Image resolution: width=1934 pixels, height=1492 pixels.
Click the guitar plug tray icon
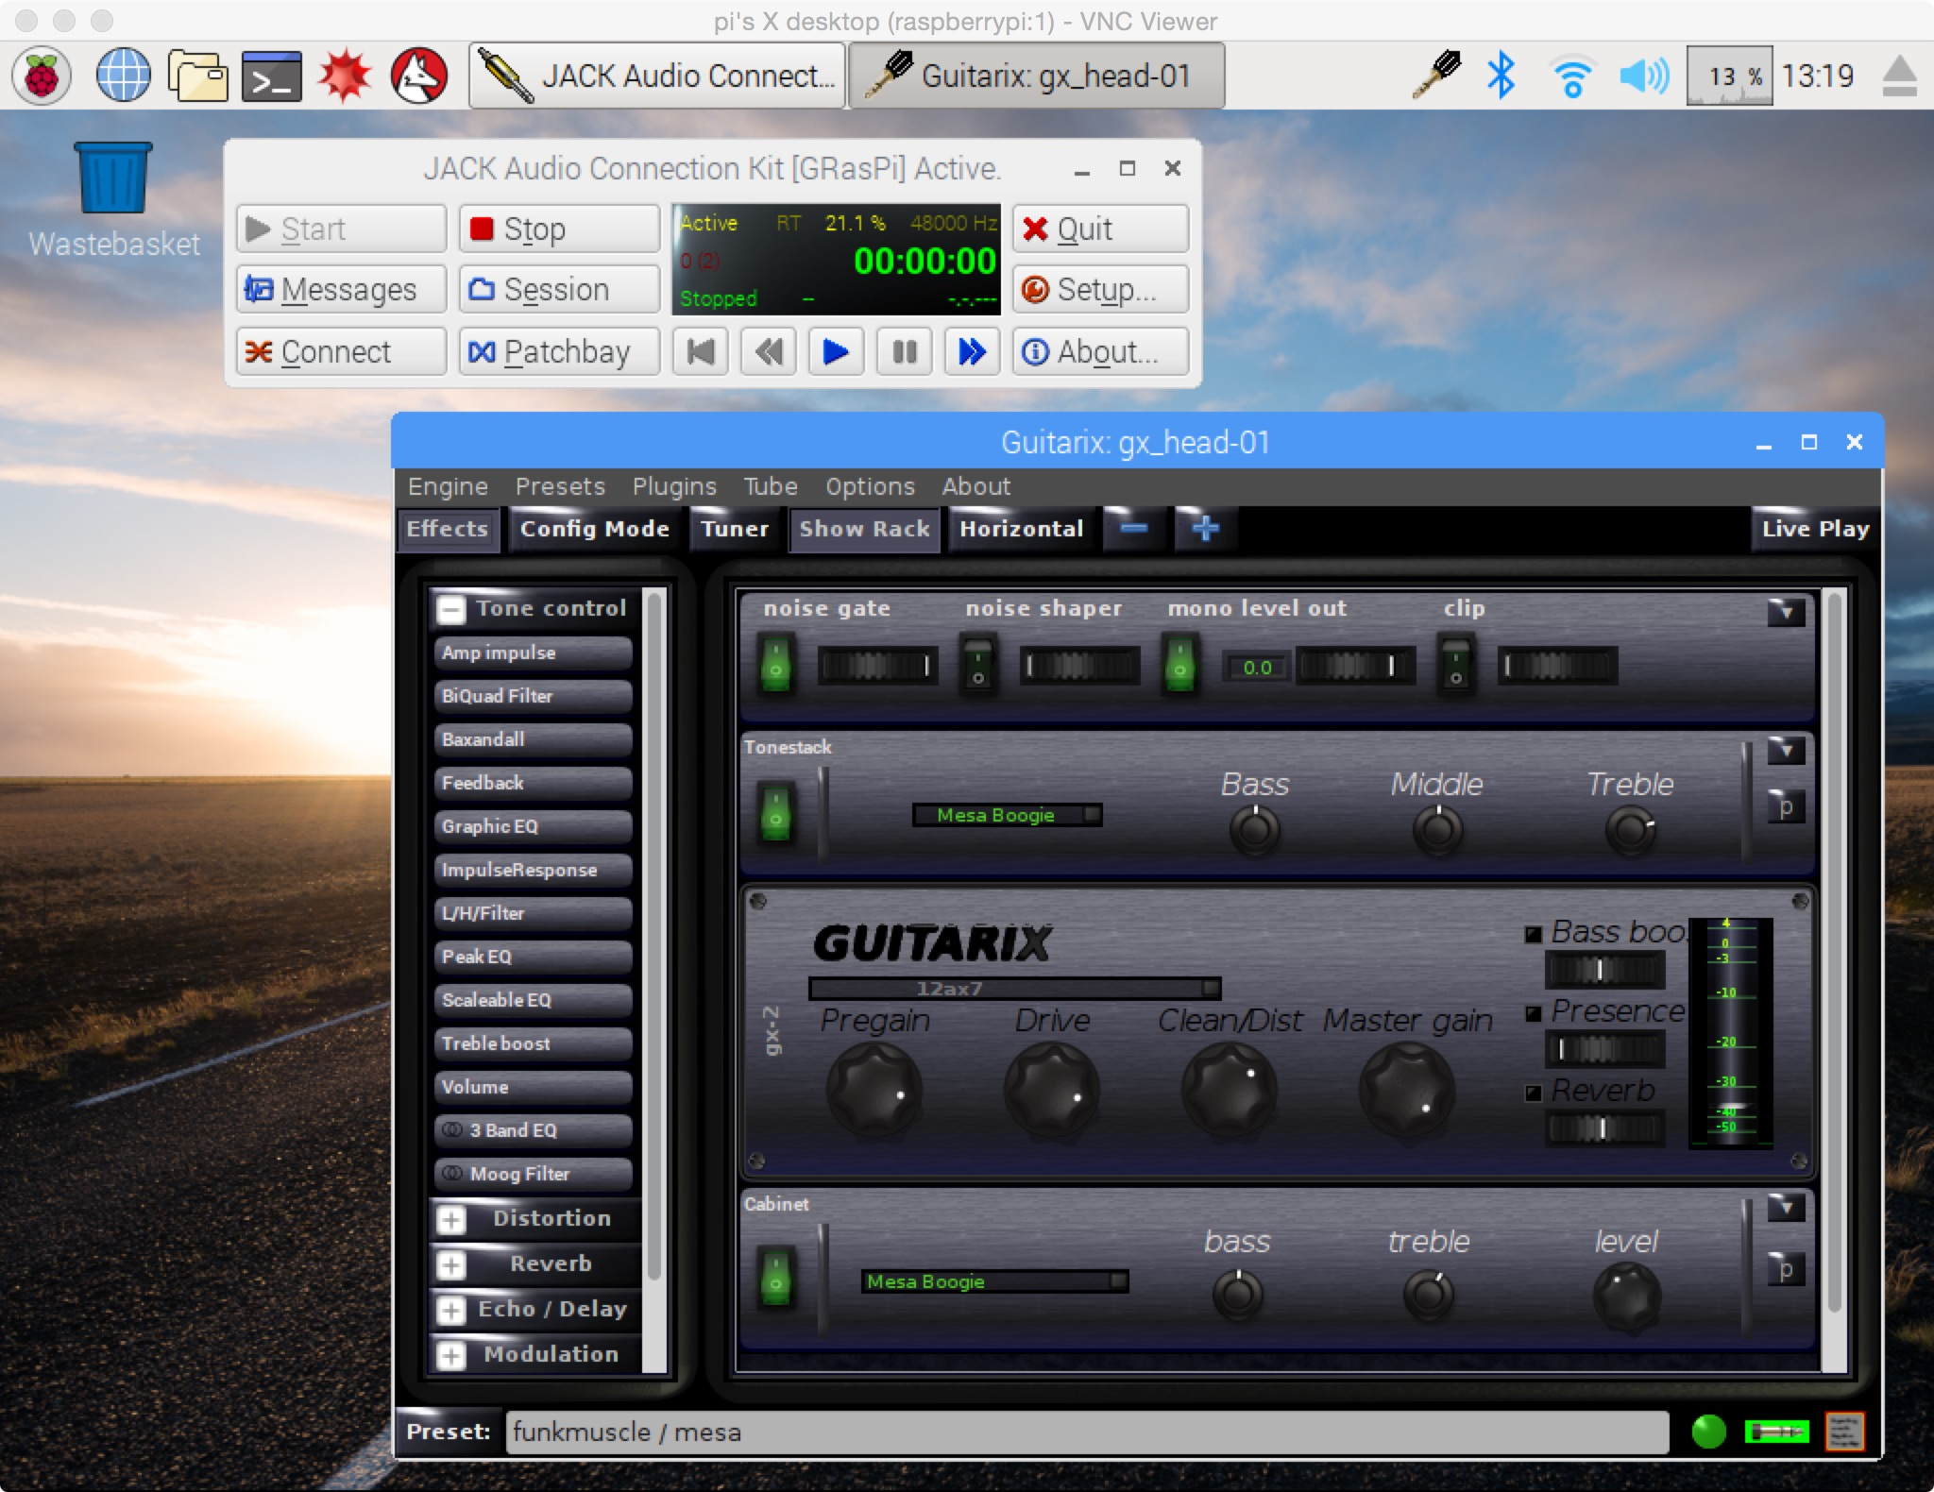[1436, 75]
